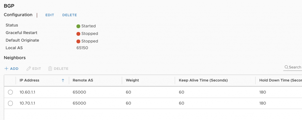Click the red Default Originate Stopped indicator

click(78, 41)
